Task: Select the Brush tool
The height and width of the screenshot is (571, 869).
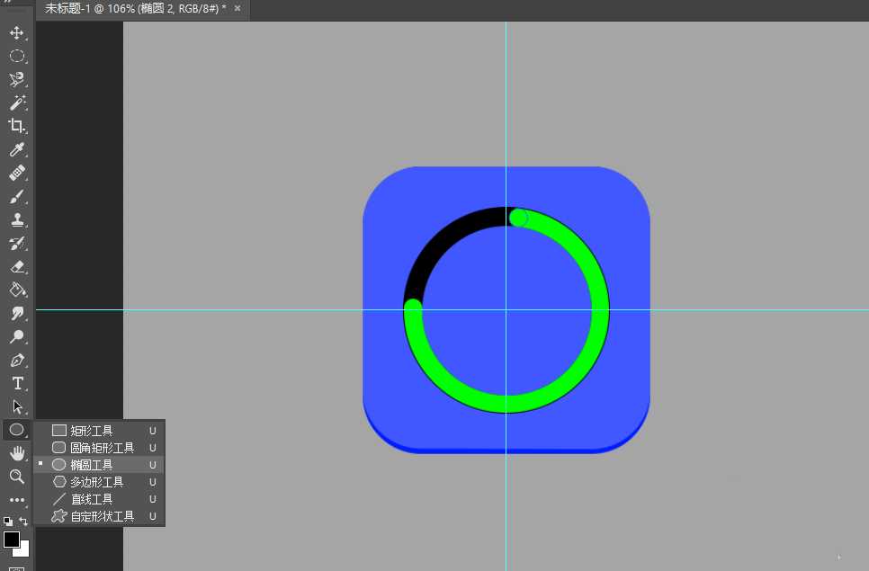Action: tap(16, 196)
